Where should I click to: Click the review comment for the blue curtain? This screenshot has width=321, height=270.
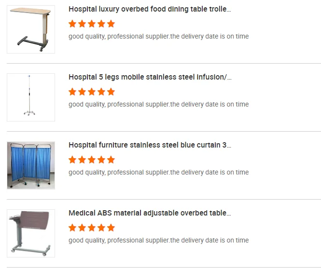click(158, 172)
